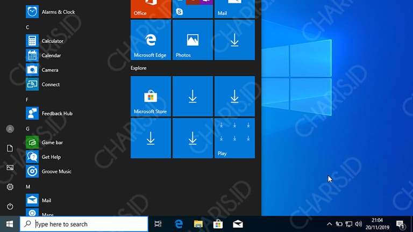413x232 pixels.
Task: Open Calendar app in the list
Action: 44,55
